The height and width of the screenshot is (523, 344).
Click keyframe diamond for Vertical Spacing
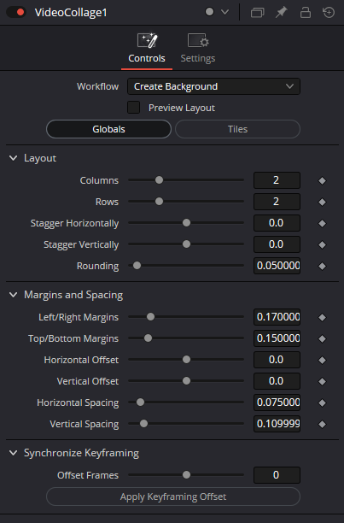pyautogui.click(x=322, y=424)
